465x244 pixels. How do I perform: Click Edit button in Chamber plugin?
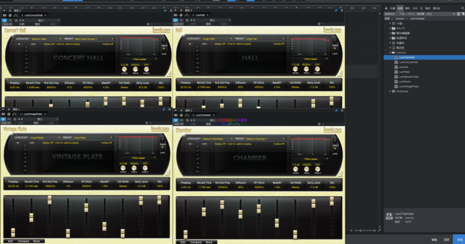point(183,242)
